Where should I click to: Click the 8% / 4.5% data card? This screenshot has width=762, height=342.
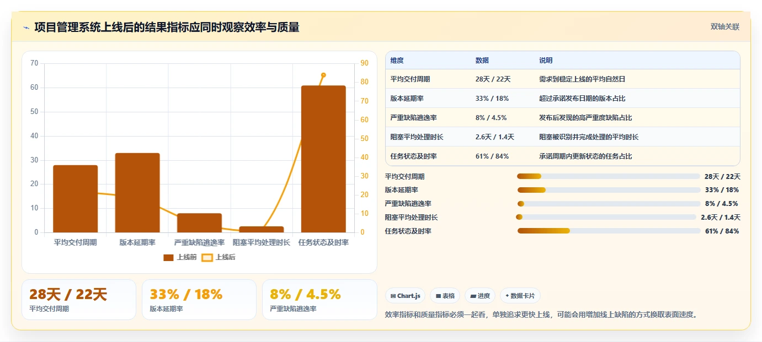[319, 300]
